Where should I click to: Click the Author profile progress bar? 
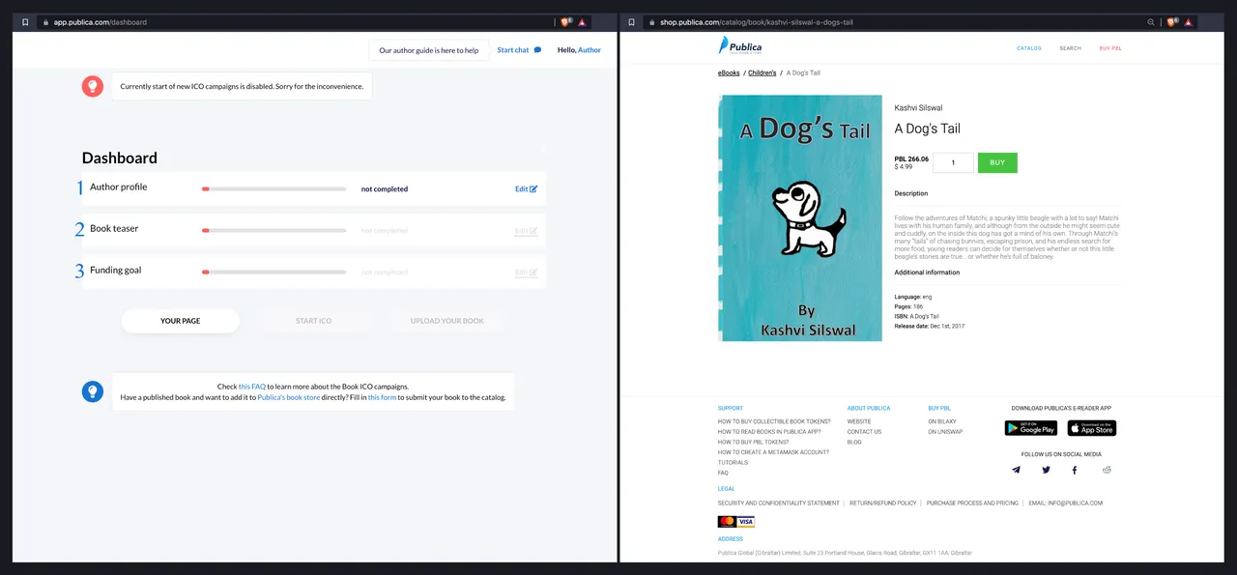pos(273,188)
